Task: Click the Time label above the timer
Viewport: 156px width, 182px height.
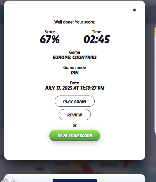Action: tap(96, 32)
